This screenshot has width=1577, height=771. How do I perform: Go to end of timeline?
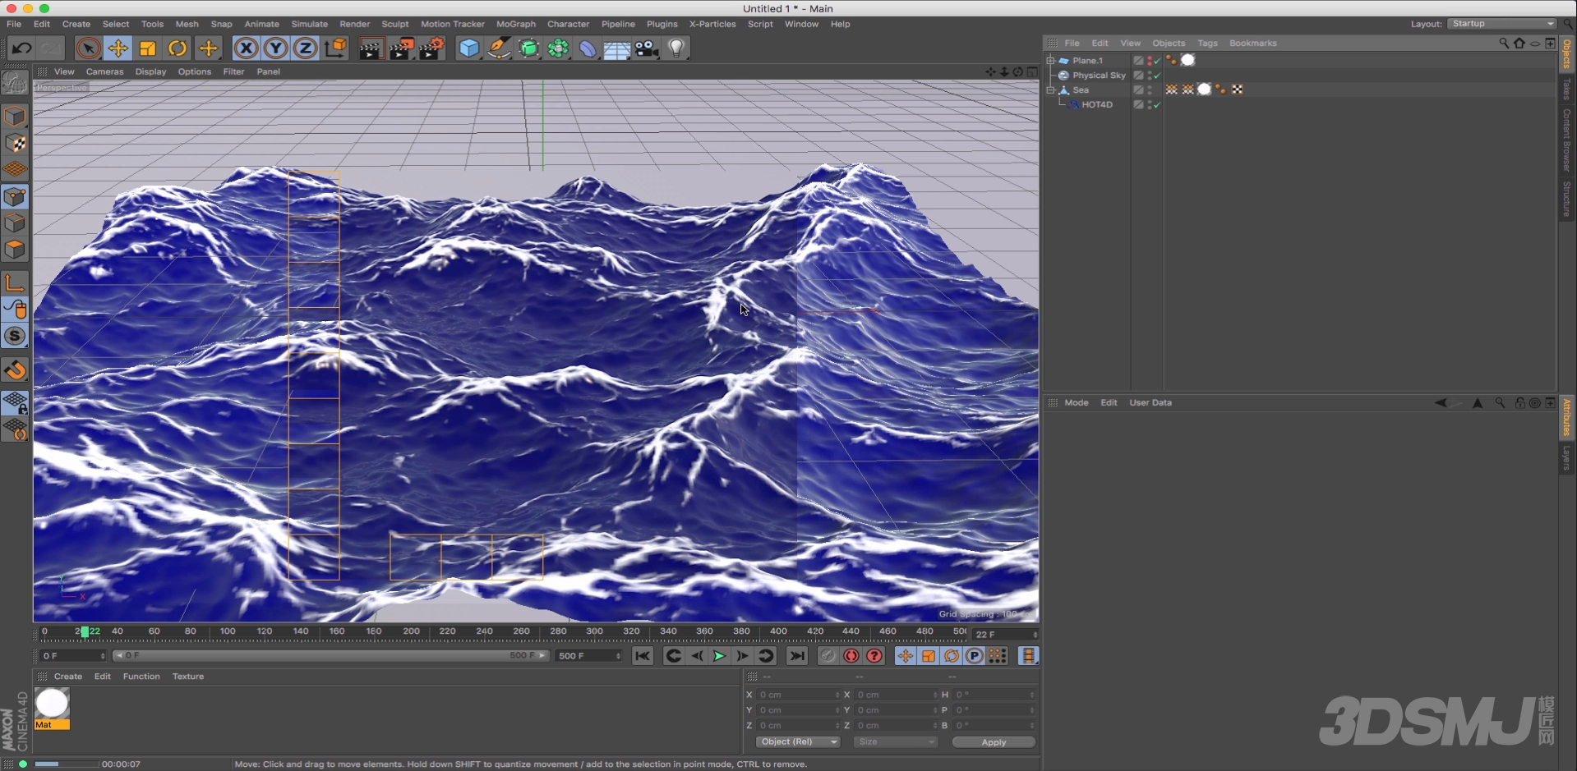[x=796, y=655]
